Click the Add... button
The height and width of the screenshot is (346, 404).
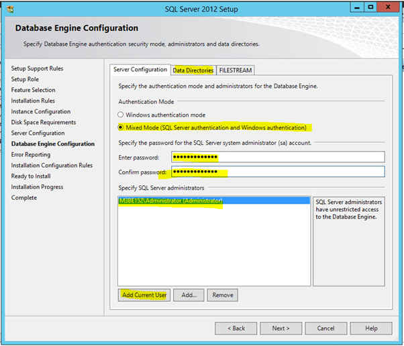(189, 295)
